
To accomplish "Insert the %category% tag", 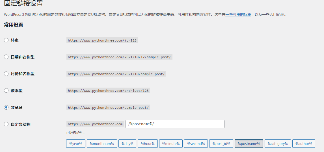I will pyautogui.click(x=278, y=144).
